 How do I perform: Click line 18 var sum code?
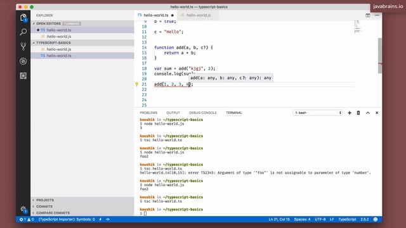click(185, 68)
